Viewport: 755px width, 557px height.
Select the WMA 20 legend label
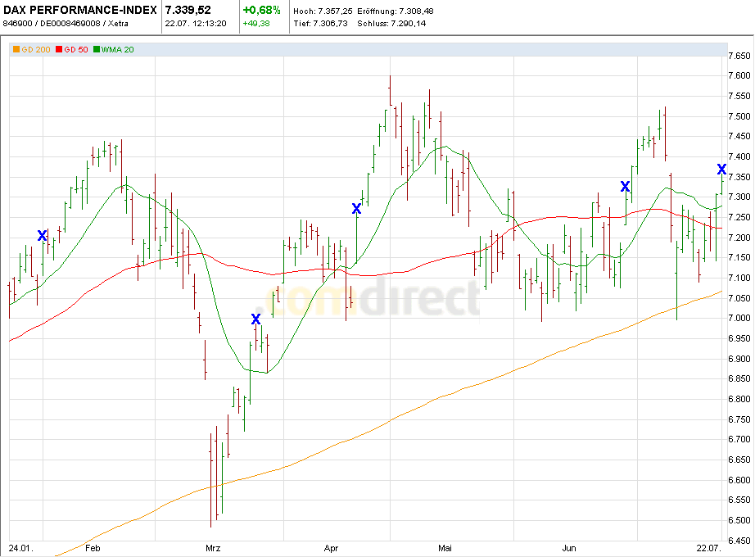tap(117, 50)
